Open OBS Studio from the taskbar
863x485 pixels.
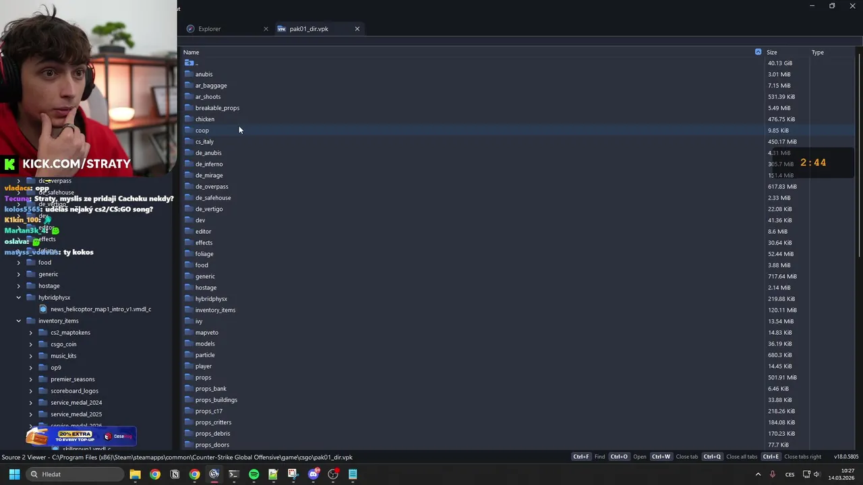pos(333,474)
